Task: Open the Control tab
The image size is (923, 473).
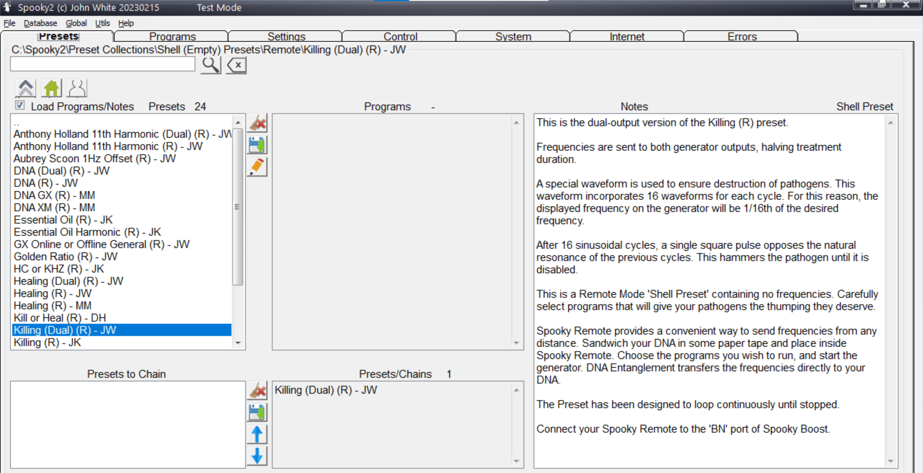Action: (400, 37)
